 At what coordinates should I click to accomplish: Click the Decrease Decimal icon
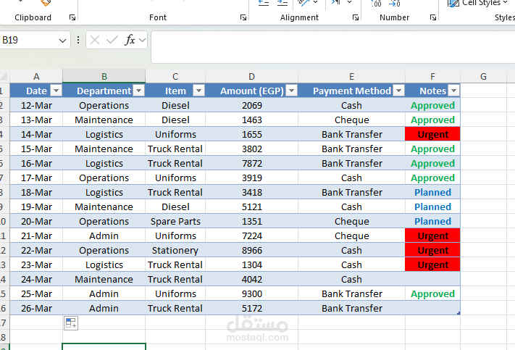coord(395,4)
